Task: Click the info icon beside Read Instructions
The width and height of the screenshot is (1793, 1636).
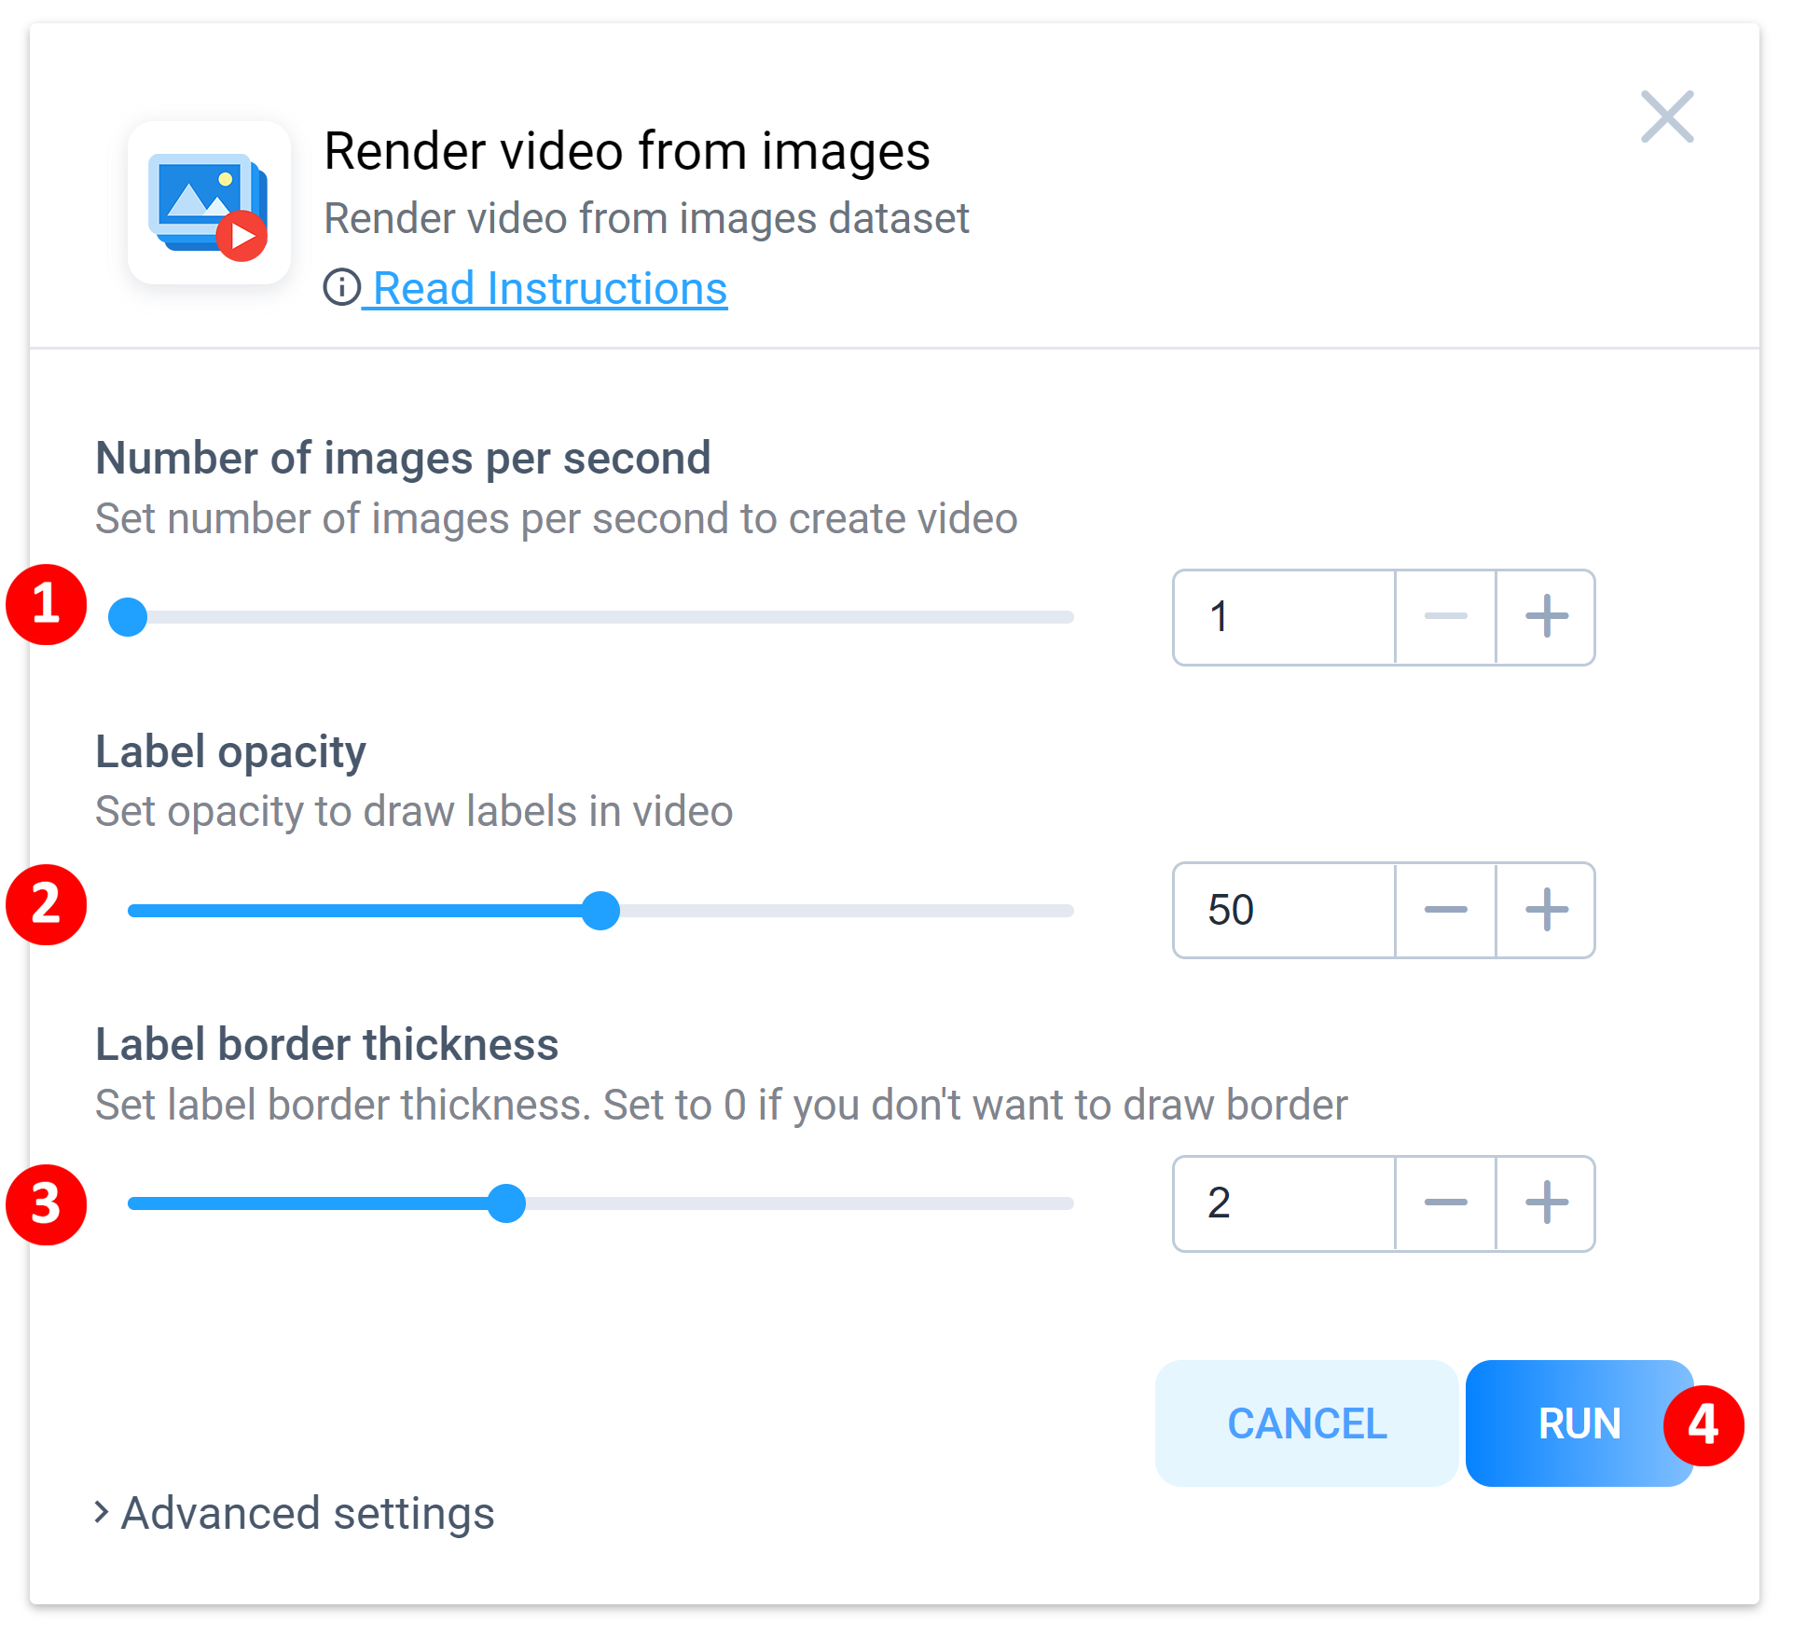Action: coord(341,287)
